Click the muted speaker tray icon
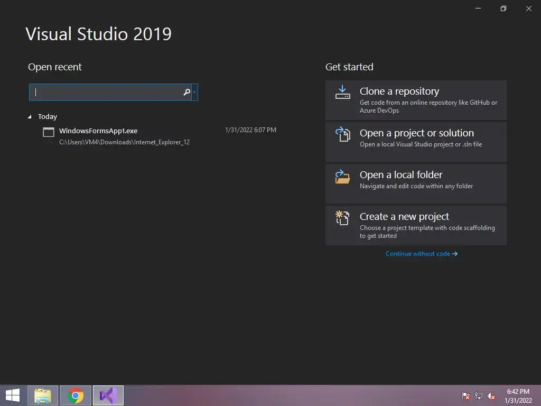Image resolution: width=541 pixels, height=406 pixels. coord(491,396)
